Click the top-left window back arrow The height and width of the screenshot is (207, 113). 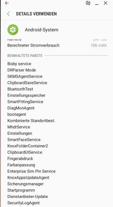7,3
